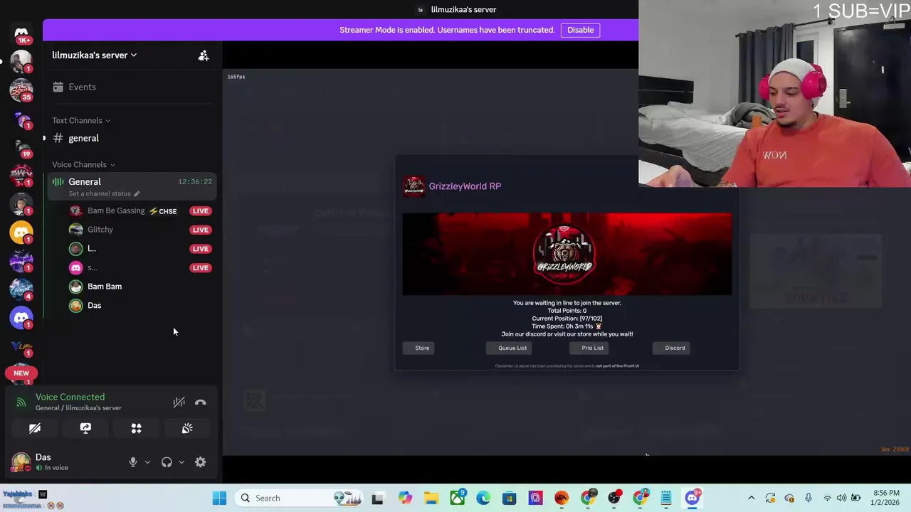The image size is (911, 512).
Task: Share your screen from voice panel
Action: coord(85,428)
